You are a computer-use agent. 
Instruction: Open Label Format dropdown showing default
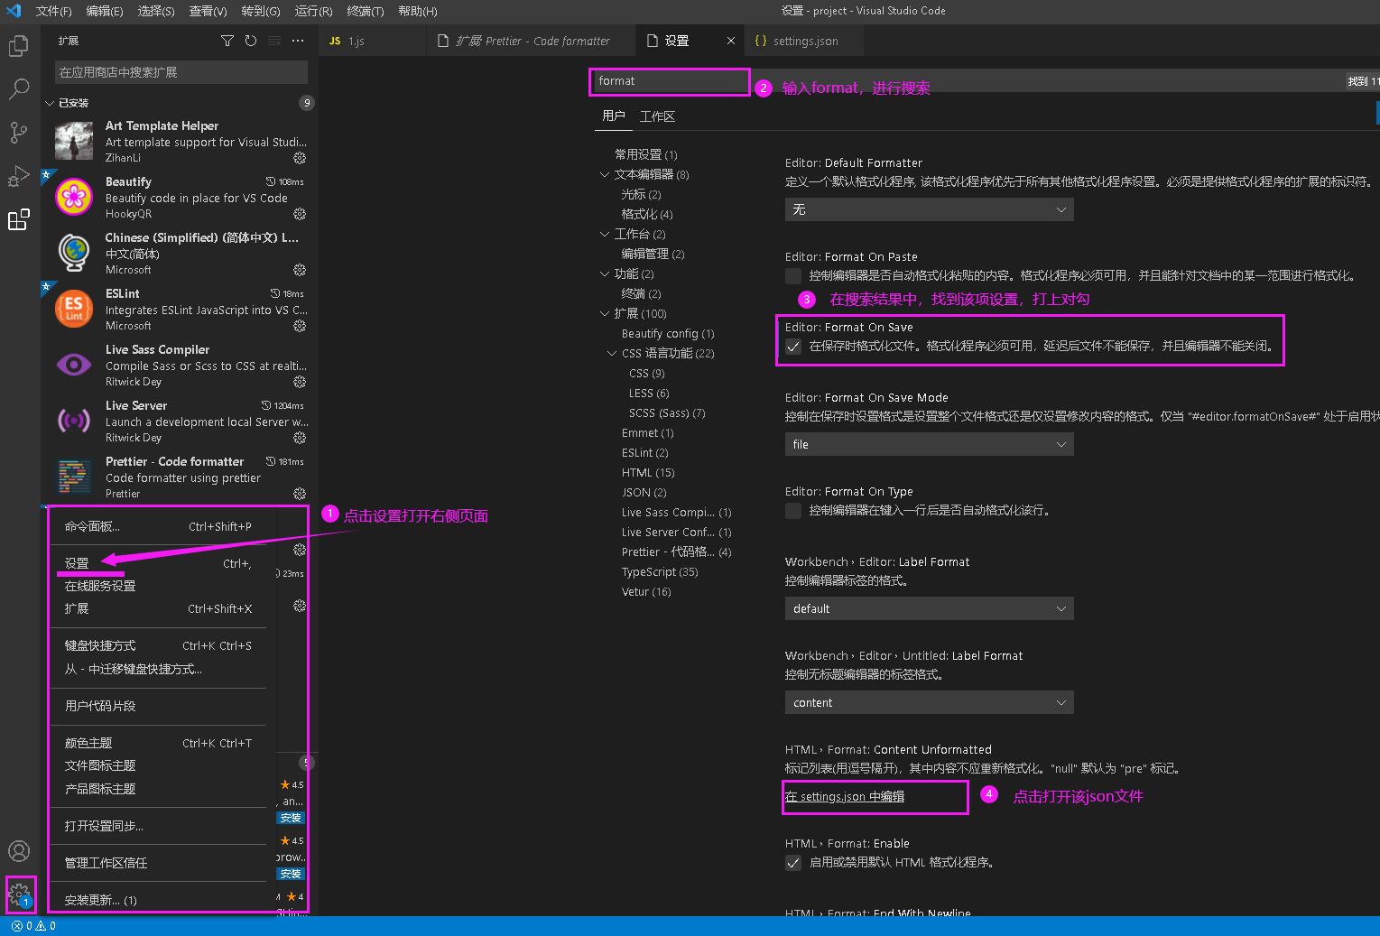929,608
